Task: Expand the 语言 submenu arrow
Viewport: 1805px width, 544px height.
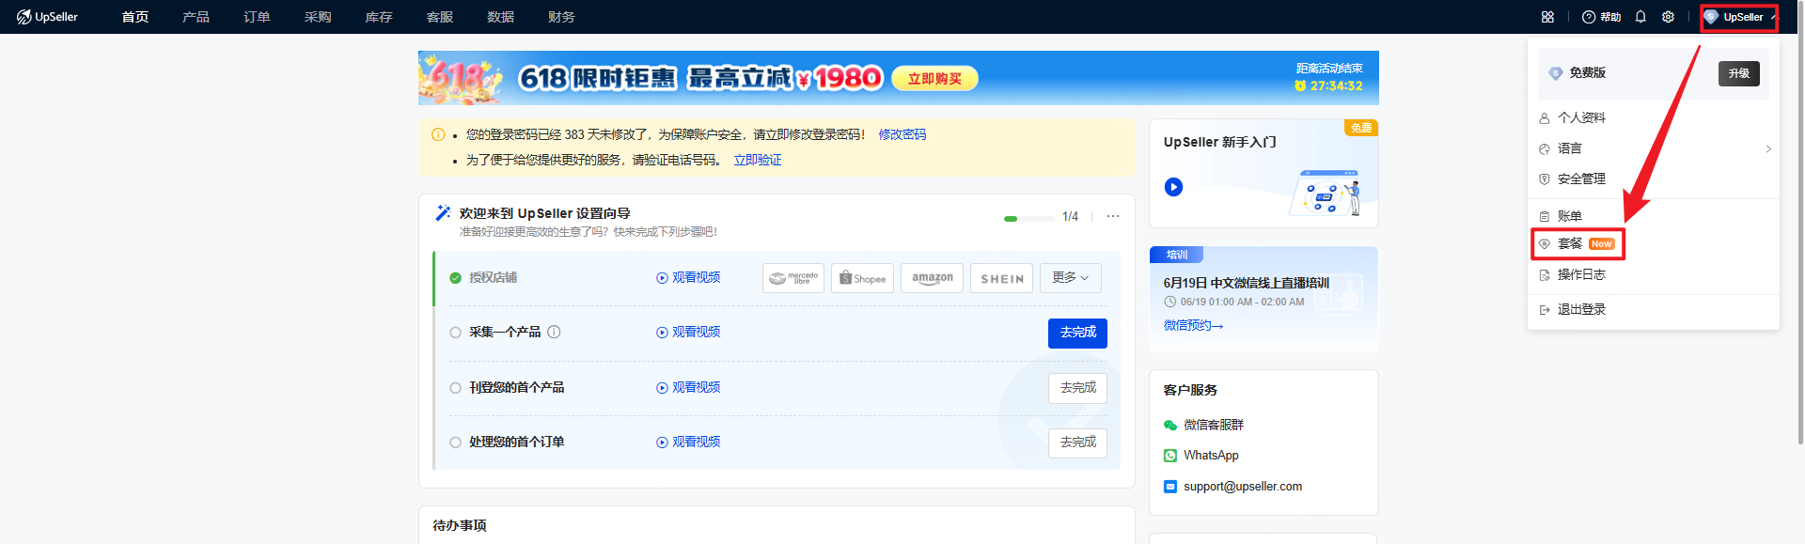Action: coord(1768,148)
